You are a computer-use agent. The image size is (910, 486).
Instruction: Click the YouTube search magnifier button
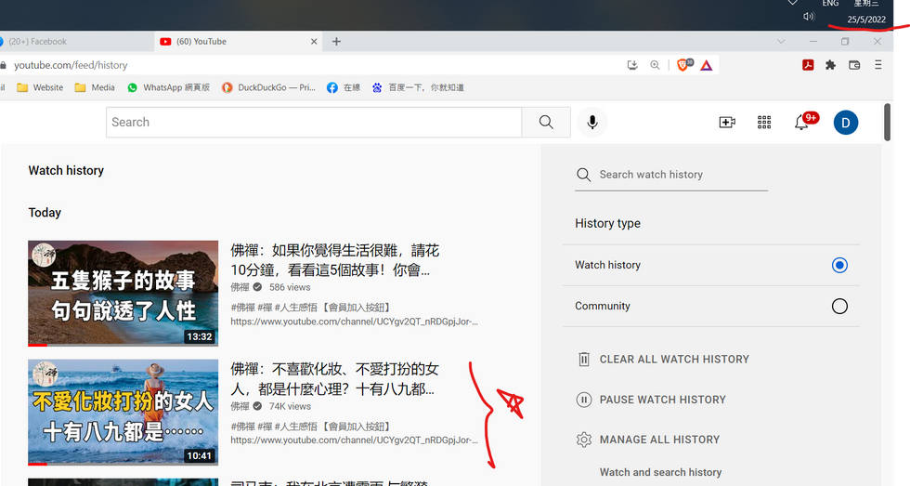[546, 122]
